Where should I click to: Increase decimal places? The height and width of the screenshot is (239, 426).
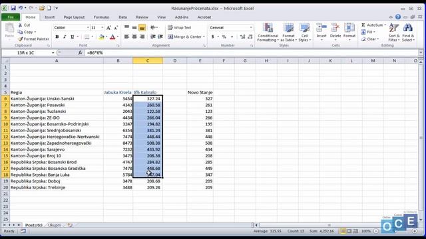[x=242, y=37]
